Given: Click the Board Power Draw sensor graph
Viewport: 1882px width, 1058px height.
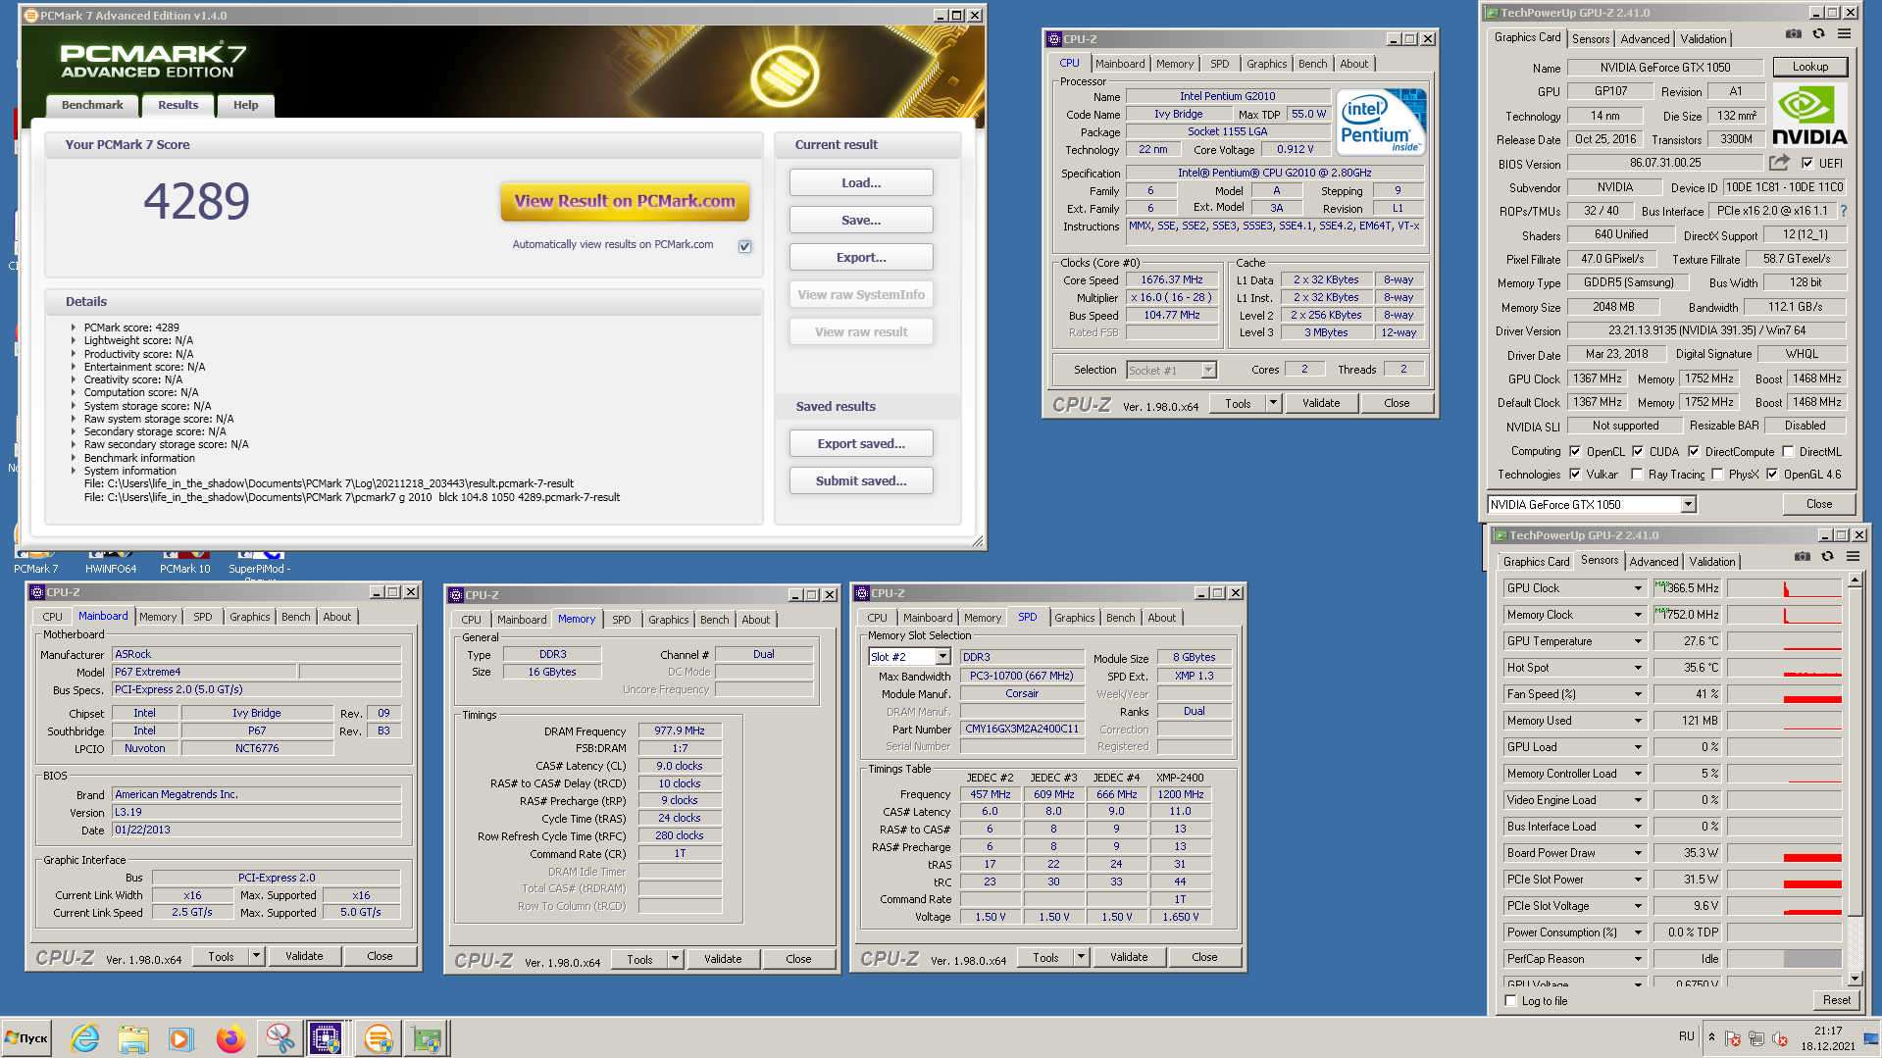Looking at the screenshot, I should [1784, 853].
